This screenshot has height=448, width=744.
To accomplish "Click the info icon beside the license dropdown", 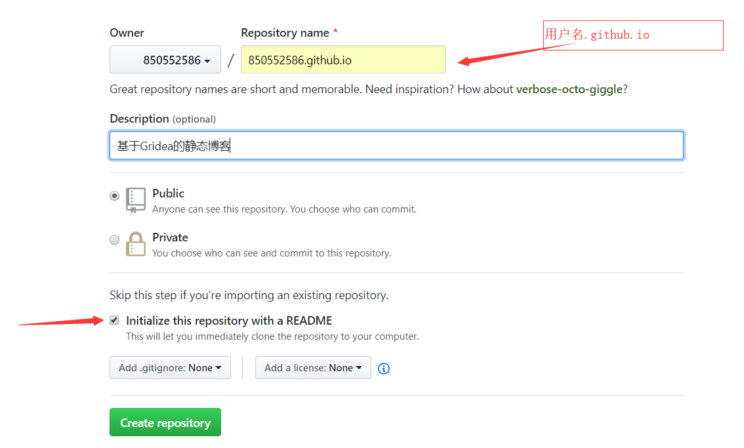I will [383, 369].
